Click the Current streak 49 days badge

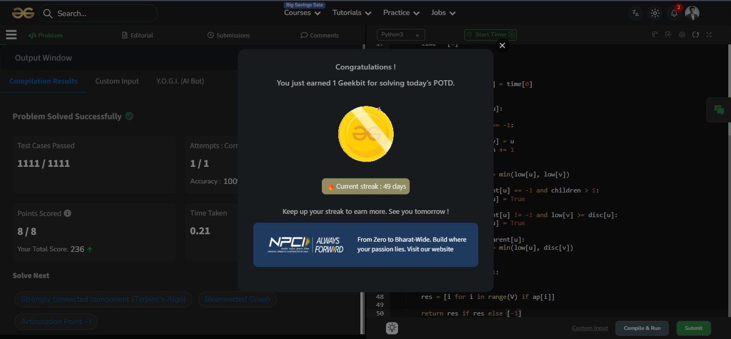pyautogui.click(x=366, y=187)
